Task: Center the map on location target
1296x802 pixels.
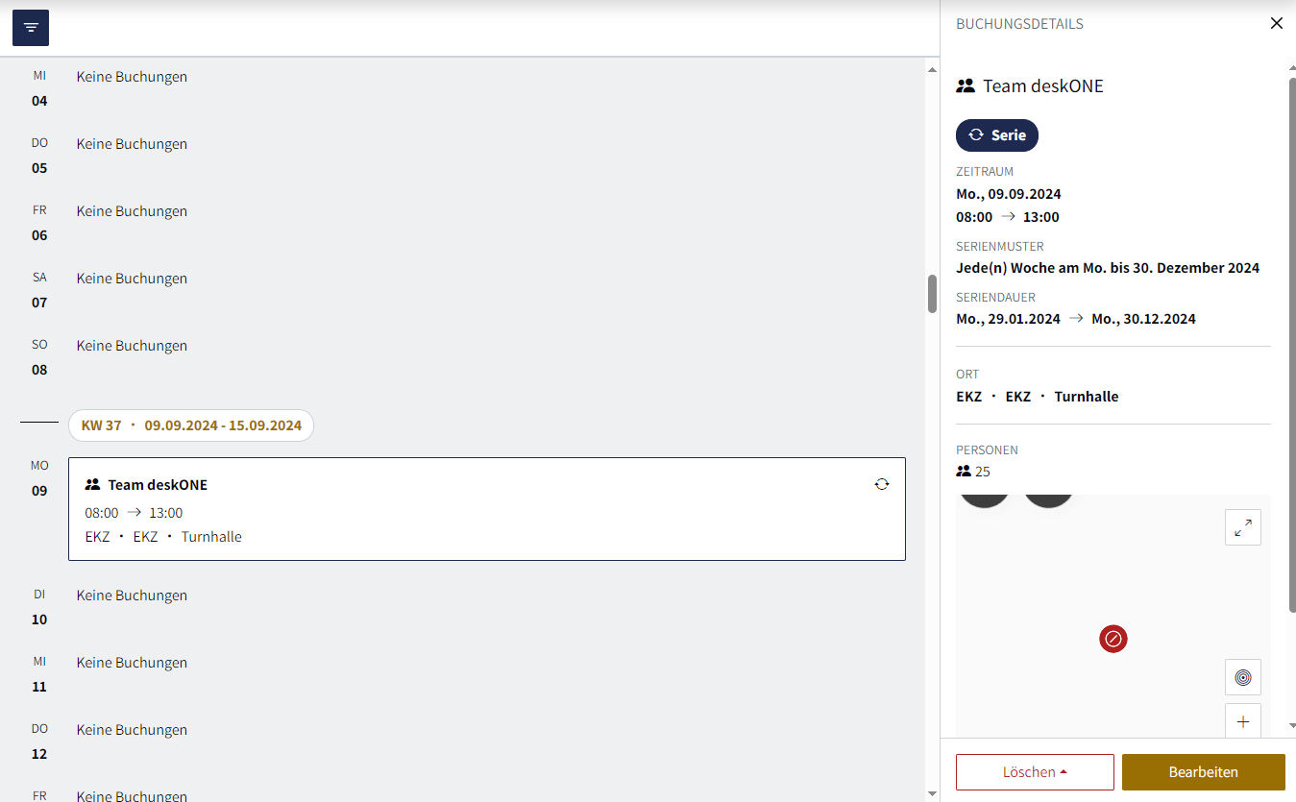Action: point(1243,677)
